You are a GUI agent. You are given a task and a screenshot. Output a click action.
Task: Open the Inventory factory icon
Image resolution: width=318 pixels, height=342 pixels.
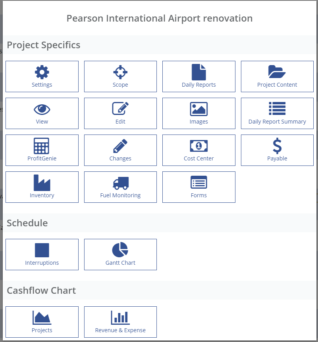[42, 183]
